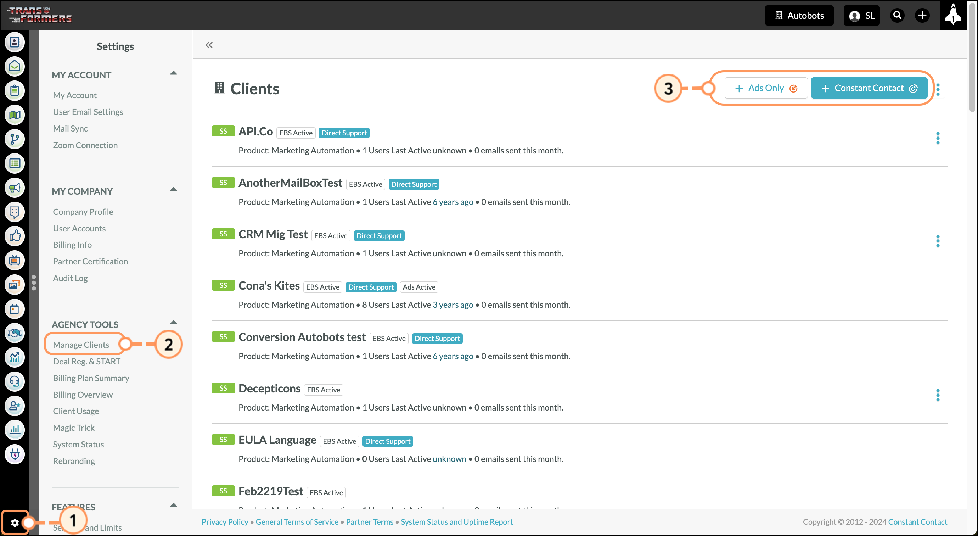Open the folded map sidebar icon
The image size is (978, 536).
(x=15, y=115)
